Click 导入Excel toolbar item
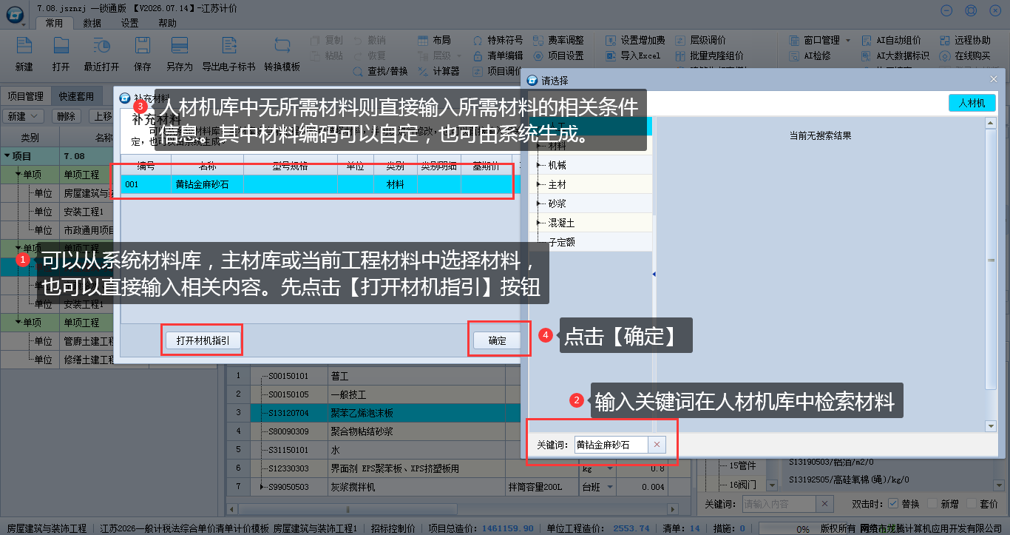Image resolution: width=1010 pixels, height=535 pixels. coord(633,55)
